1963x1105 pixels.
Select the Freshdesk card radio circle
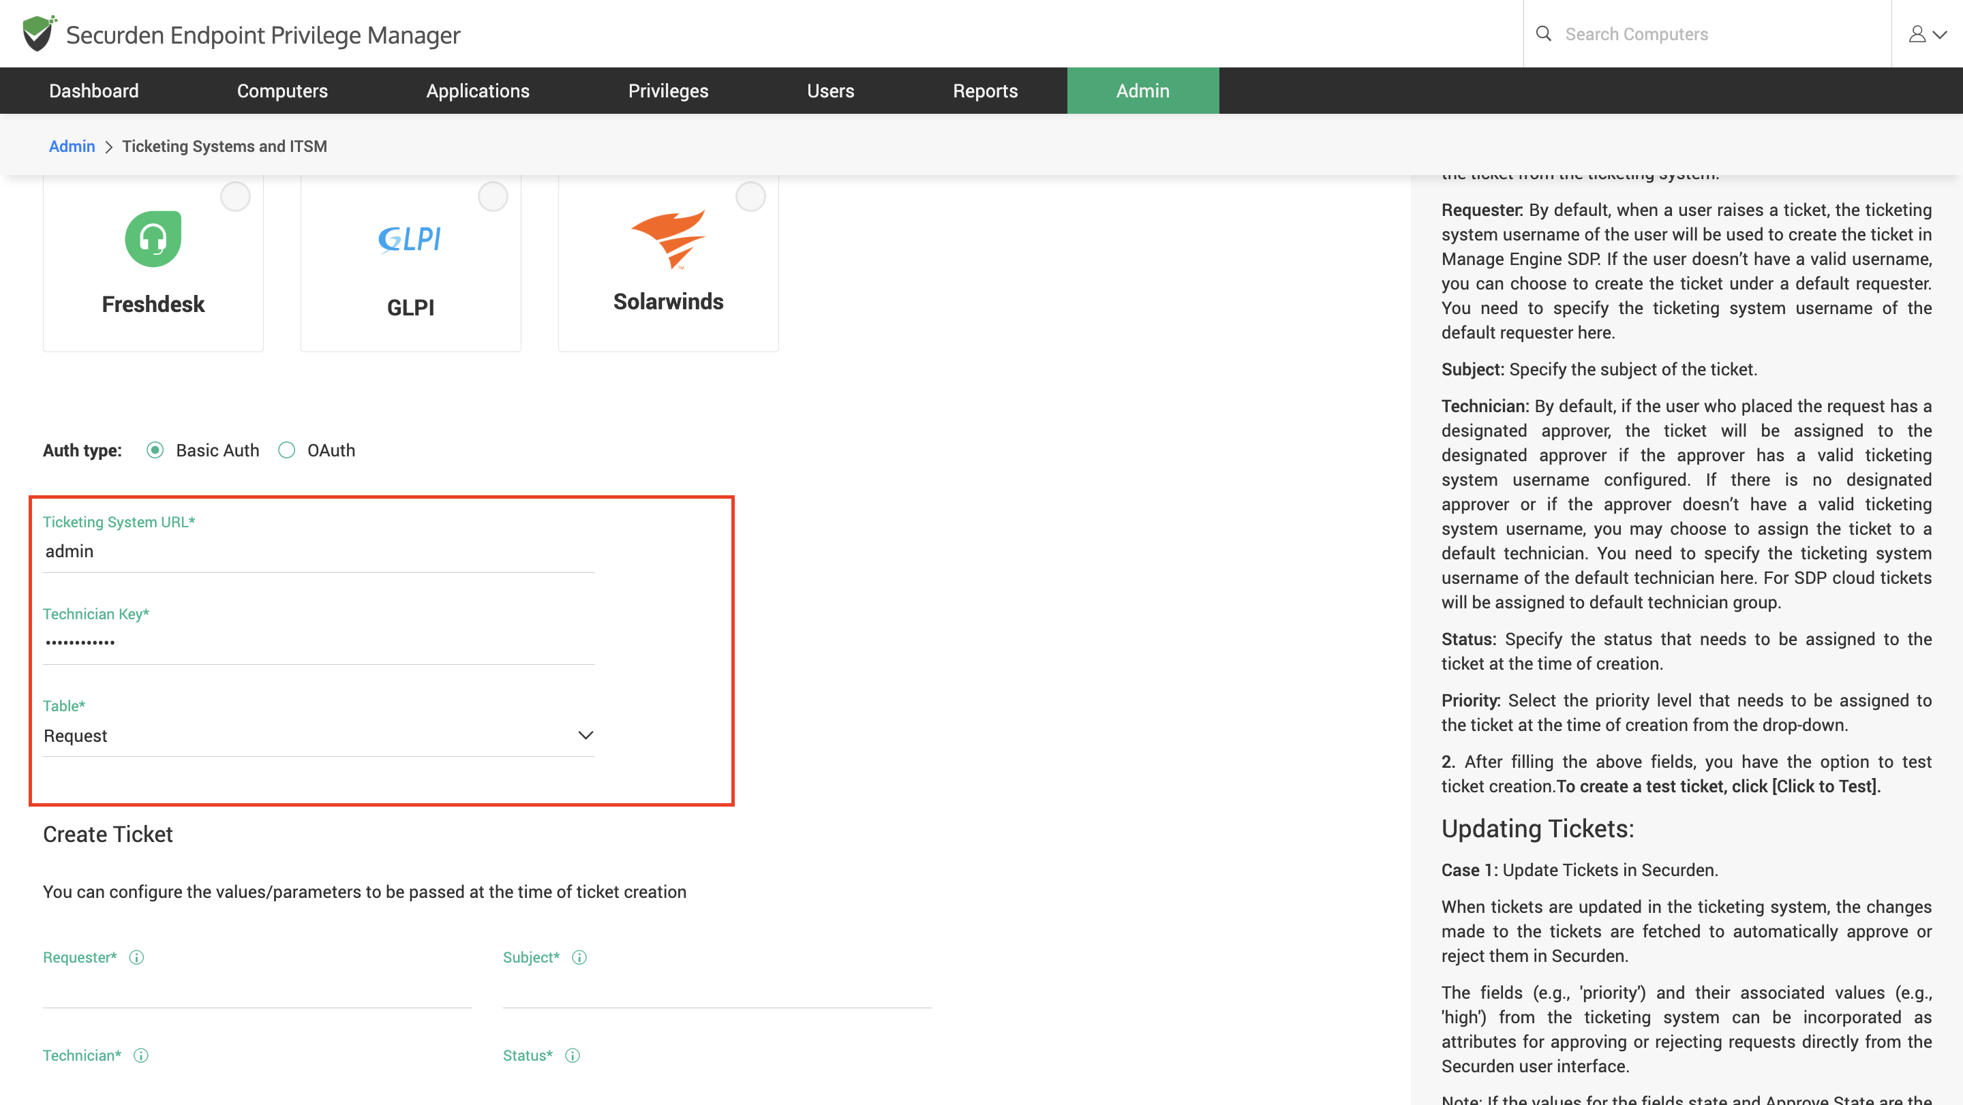click(235, 196)
